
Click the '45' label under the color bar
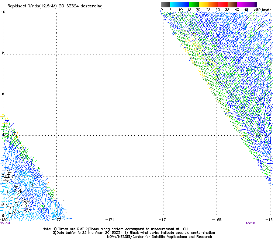click(246, 10)
